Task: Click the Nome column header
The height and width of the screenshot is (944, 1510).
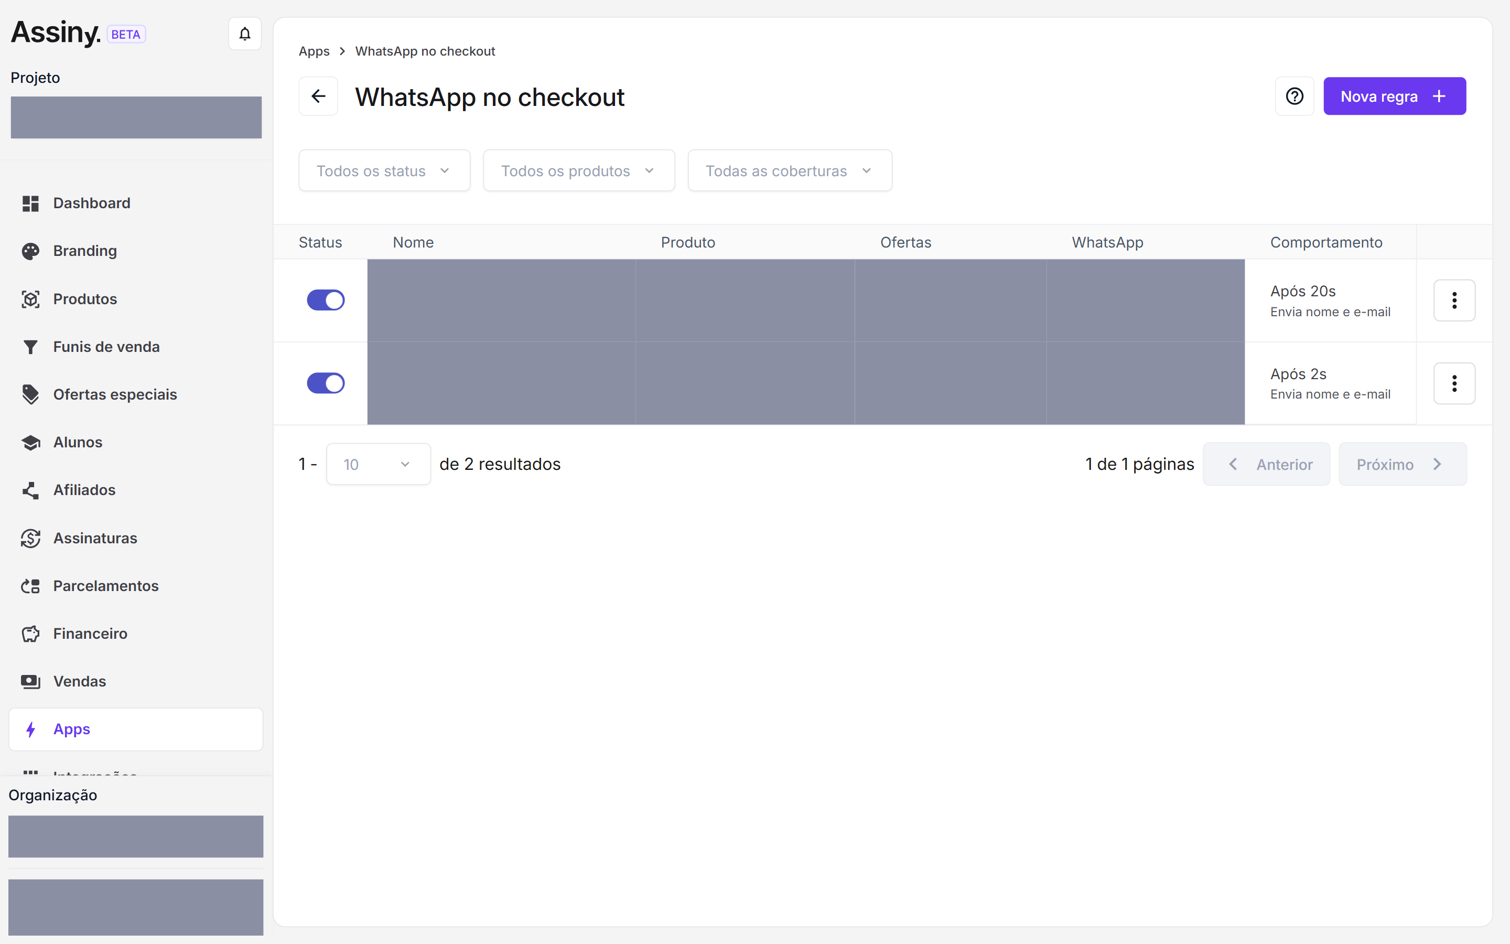Action: click(x=413, y=242)
